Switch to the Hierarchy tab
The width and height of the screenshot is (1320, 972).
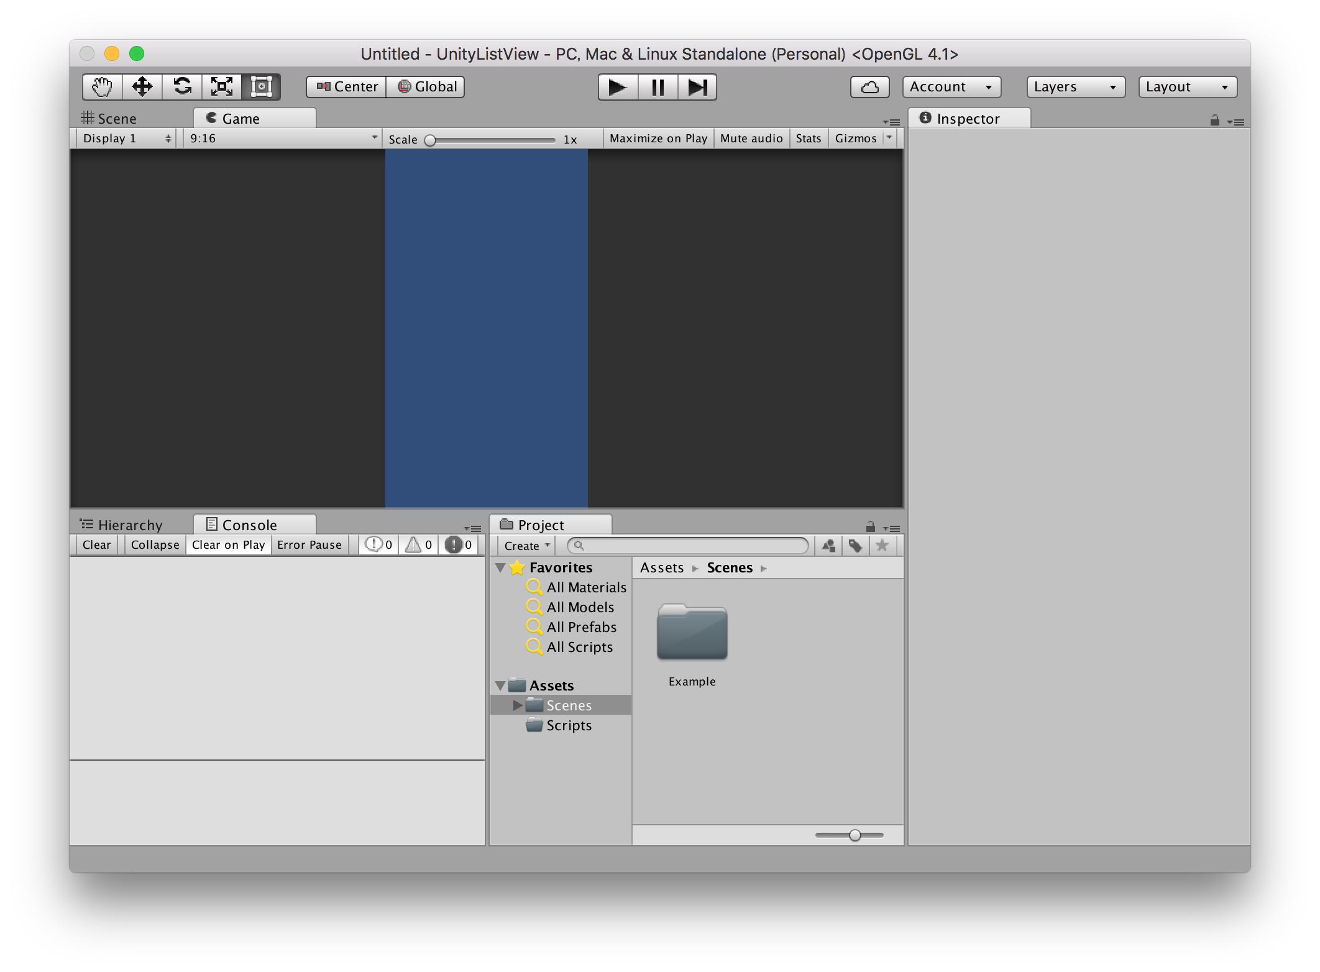pyautogui.click(x=122, y=525)
